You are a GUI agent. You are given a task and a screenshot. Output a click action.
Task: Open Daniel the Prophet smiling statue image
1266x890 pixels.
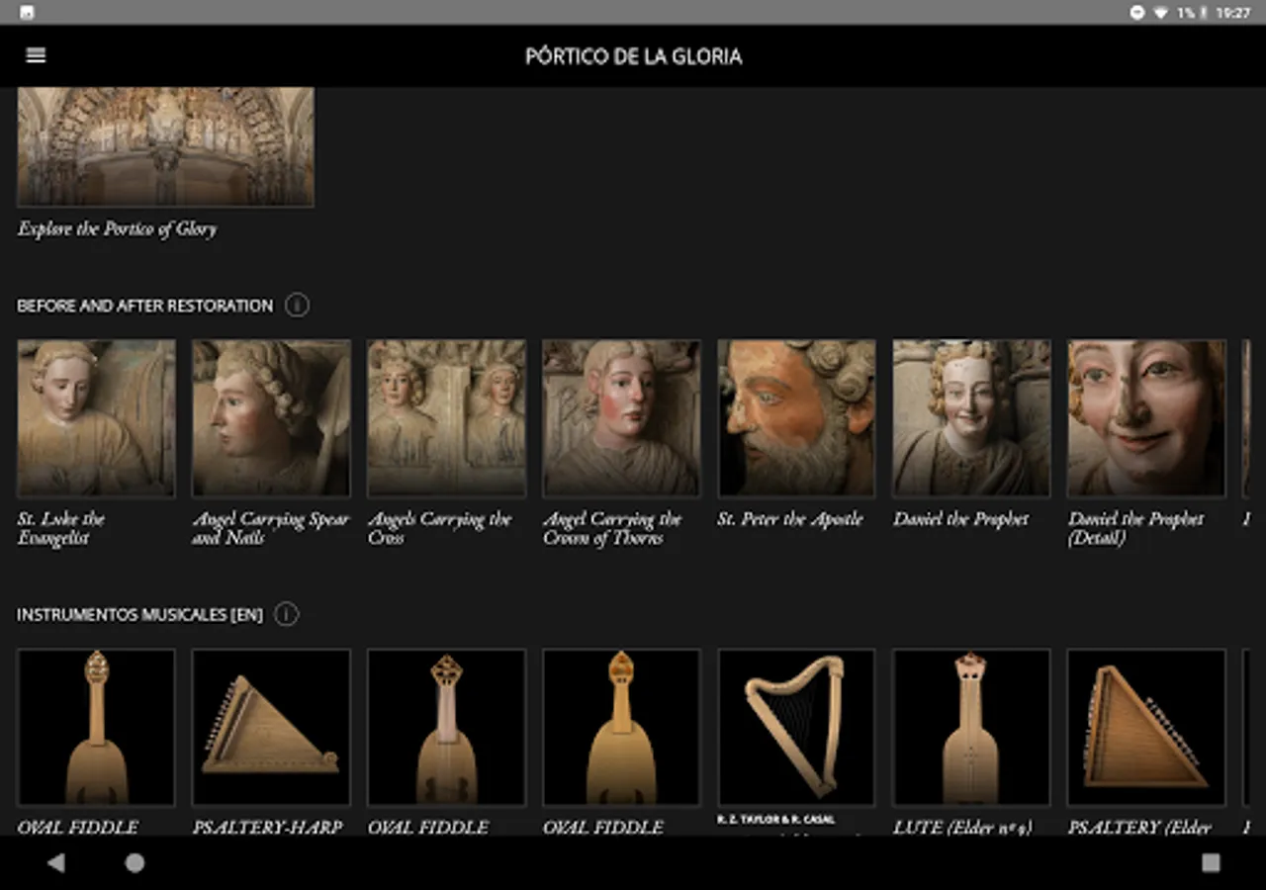pos(971,418)
